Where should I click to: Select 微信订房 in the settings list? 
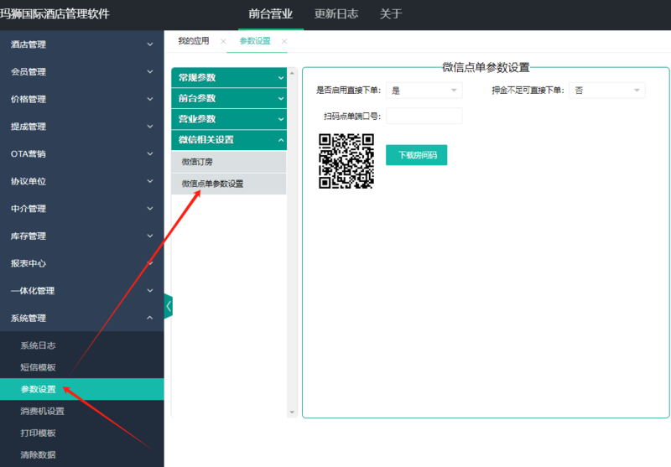(x=229, y=162)
